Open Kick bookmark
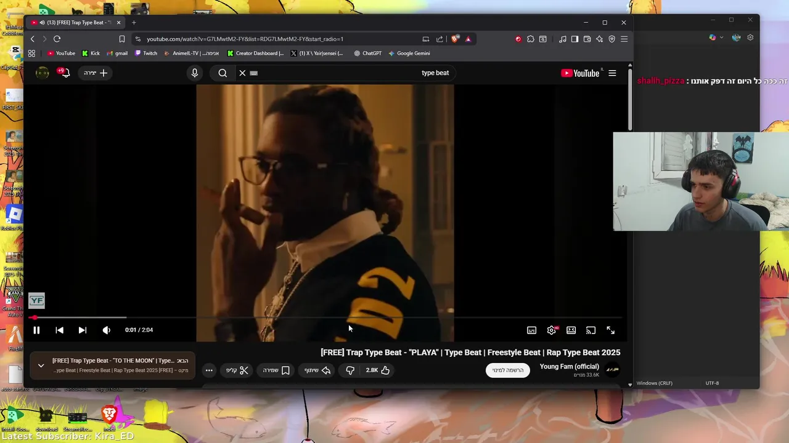 coord(91,54)
